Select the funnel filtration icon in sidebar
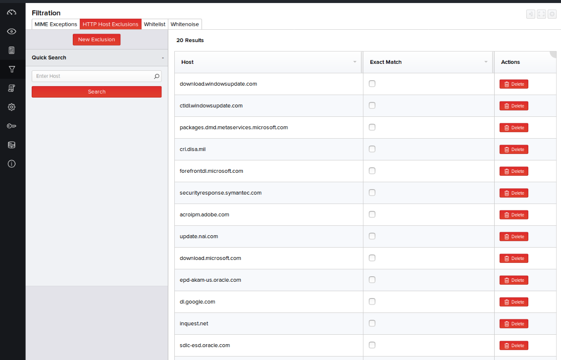Screen dimensions: 561x360 [12, 69]
